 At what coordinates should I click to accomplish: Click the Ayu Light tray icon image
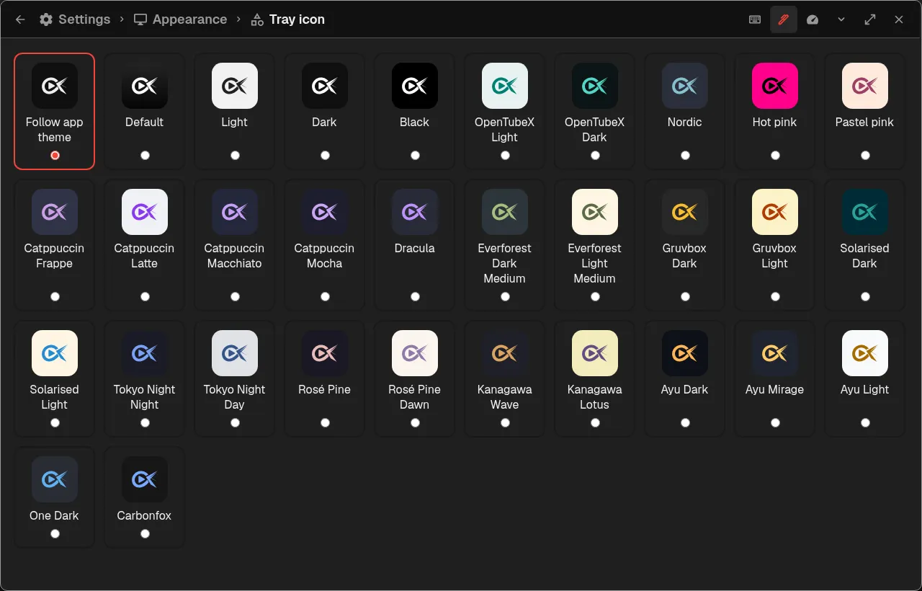point(865,353)
